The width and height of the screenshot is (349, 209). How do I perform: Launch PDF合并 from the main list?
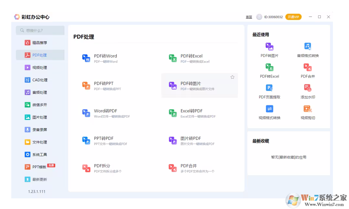[x=173, y=168]
